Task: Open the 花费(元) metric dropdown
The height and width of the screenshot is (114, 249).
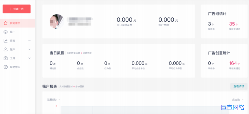Action: 54,100
